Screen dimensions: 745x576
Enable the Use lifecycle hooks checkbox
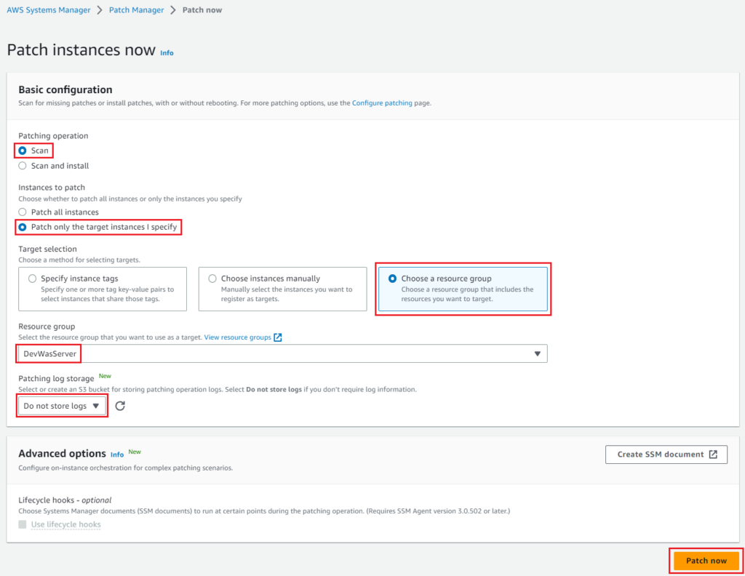tap(23, 524)
